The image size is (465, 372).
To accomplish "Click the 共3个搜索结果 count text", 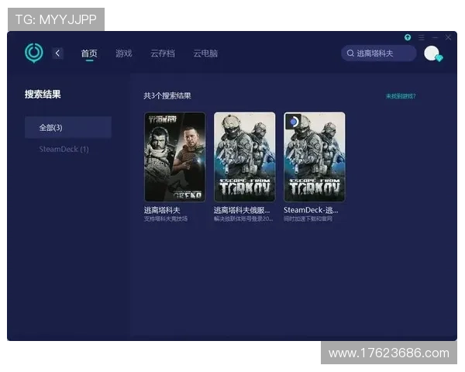I will click(167, 96).
